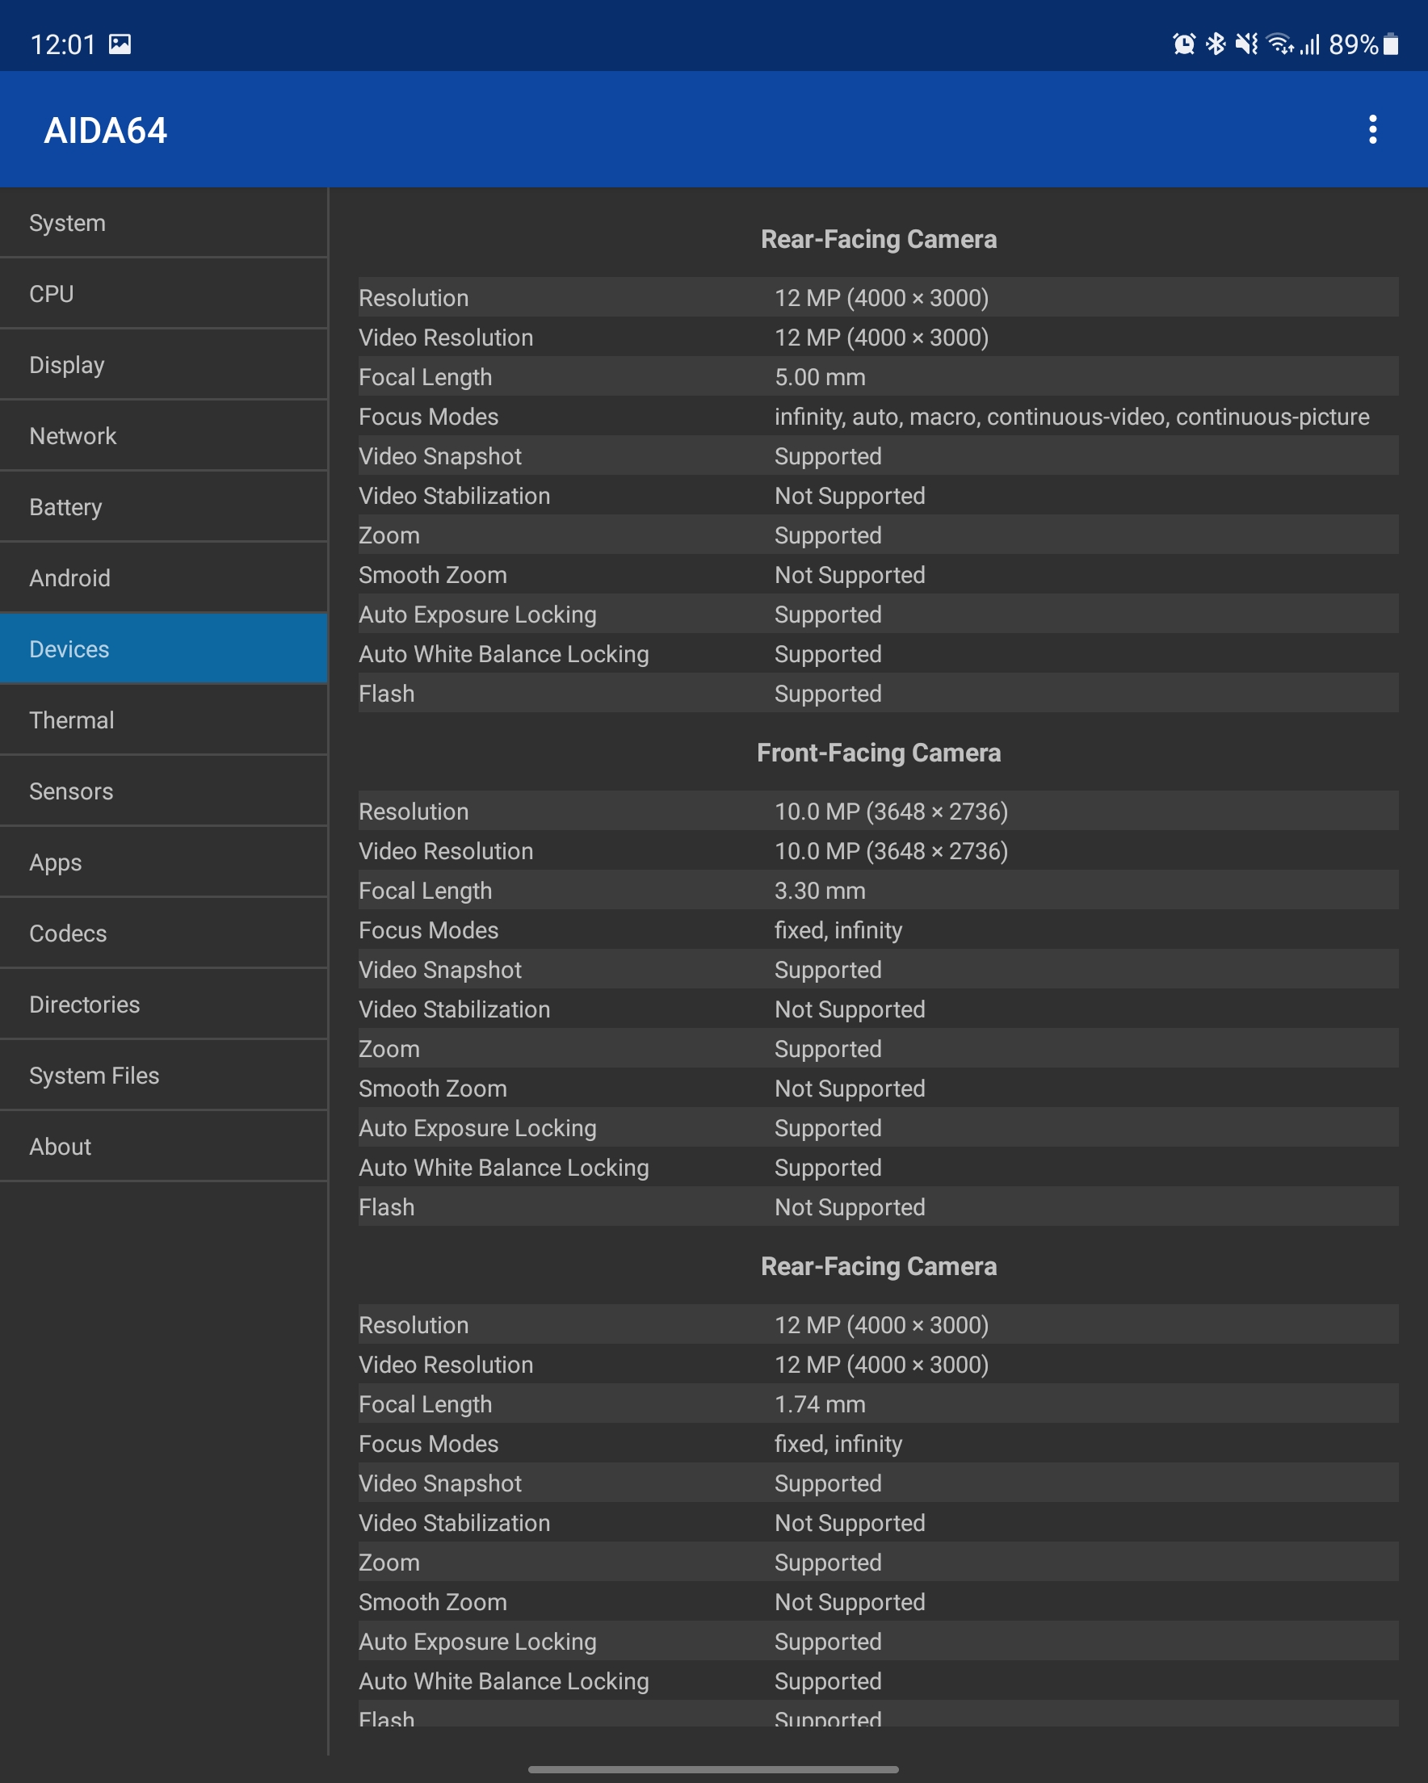Screen dimensions: 1428x1783
Task: Go to the CPU section
Action: tap(164, 295)
